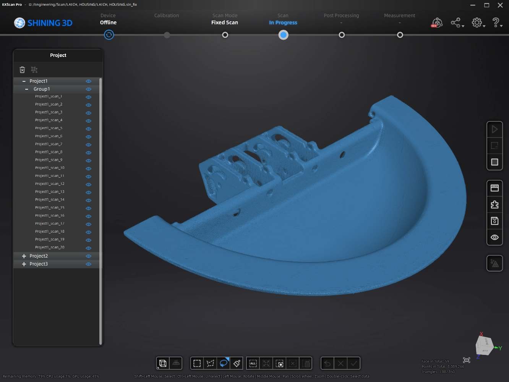Viewport: 509px width, 382px height.
Task: Click the stop scan square button
Action: (494, 162)
